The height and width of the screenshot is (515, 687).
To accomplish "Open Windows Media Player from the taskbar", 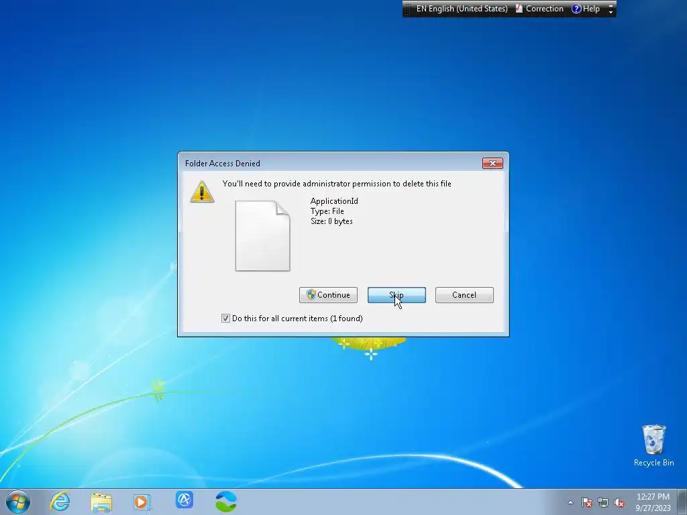I will (142, 502).
